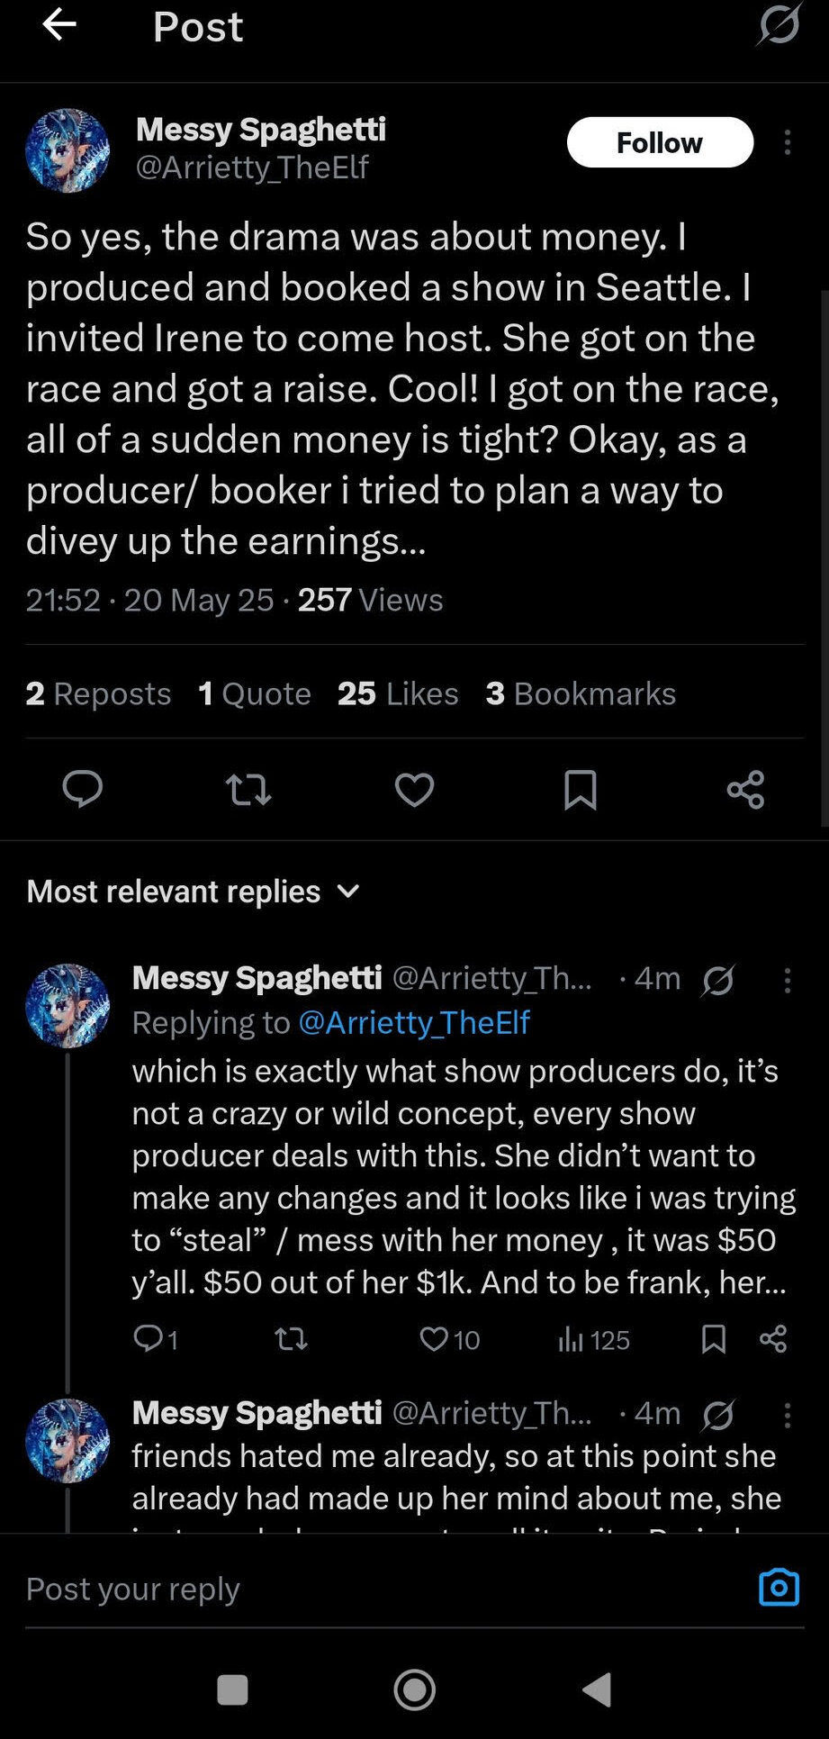This screenshot has width=829, height=1739.
Task: Tap the back arrow in the header
Action: (59, 25)
